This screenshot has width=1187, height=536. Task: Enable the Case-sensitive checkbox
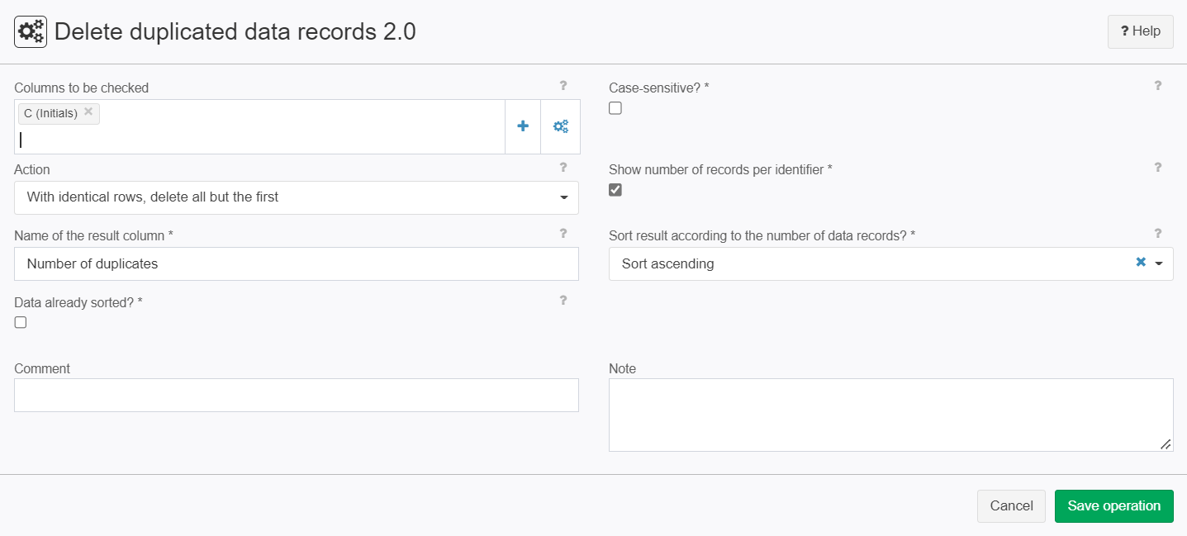tap(615, 108)
